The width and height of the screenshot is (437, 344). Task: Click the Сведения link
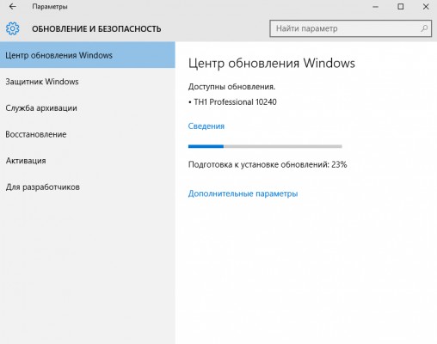point(206,126)
